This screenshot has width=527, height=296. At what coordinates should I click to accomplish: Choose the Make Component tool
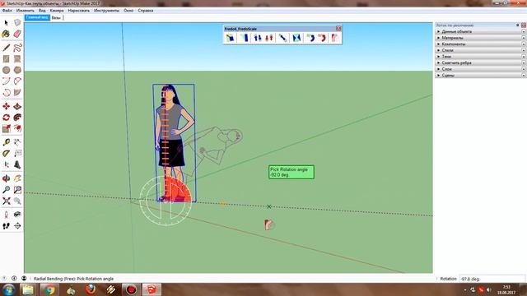[17, 23]
